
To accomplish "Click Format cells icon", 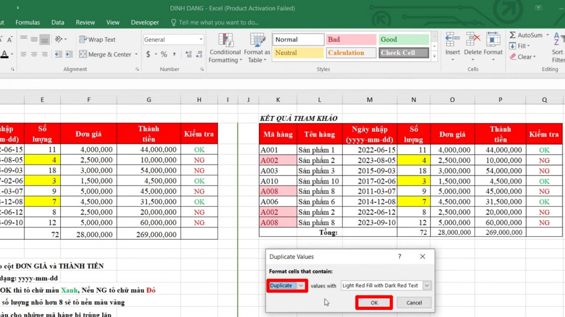I will (493, 39).
